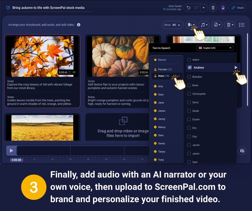Screen dimensions: 252x211
Task: Open the narrator text-to-speech dropdown
Action: [x=191, y=25]
